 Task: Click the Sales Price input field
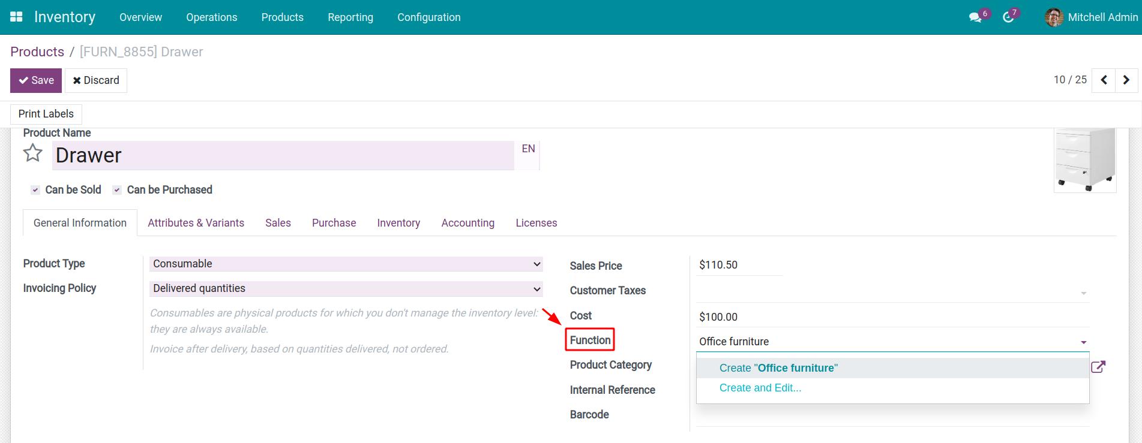(740, 265)
